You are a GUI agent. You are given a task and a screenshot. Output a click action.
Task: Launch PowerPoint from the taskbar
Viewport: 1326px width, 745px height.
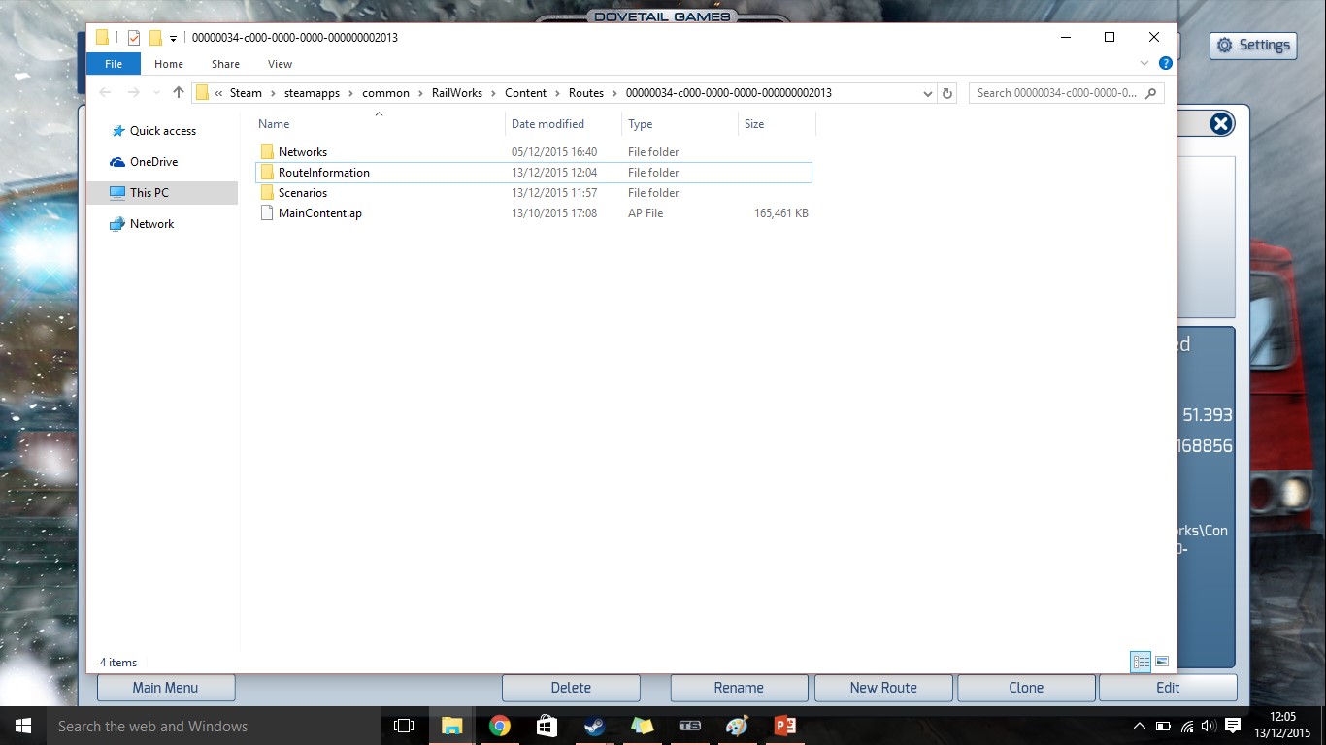pyautogui.click(x=784, y=726)
